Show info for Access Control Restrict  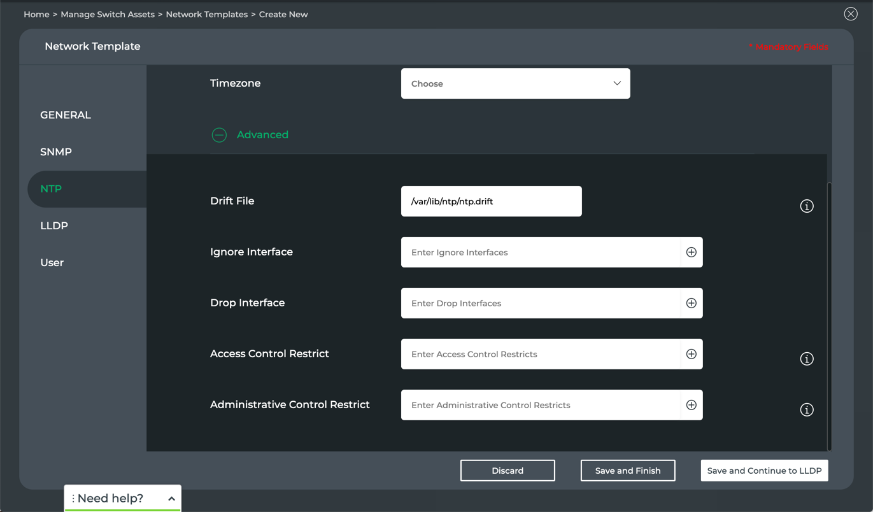[806, 359]
